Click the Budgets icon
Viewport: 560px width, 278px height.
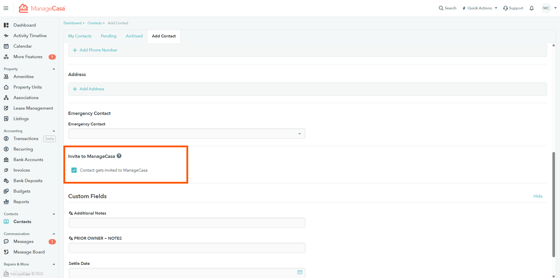6,191
